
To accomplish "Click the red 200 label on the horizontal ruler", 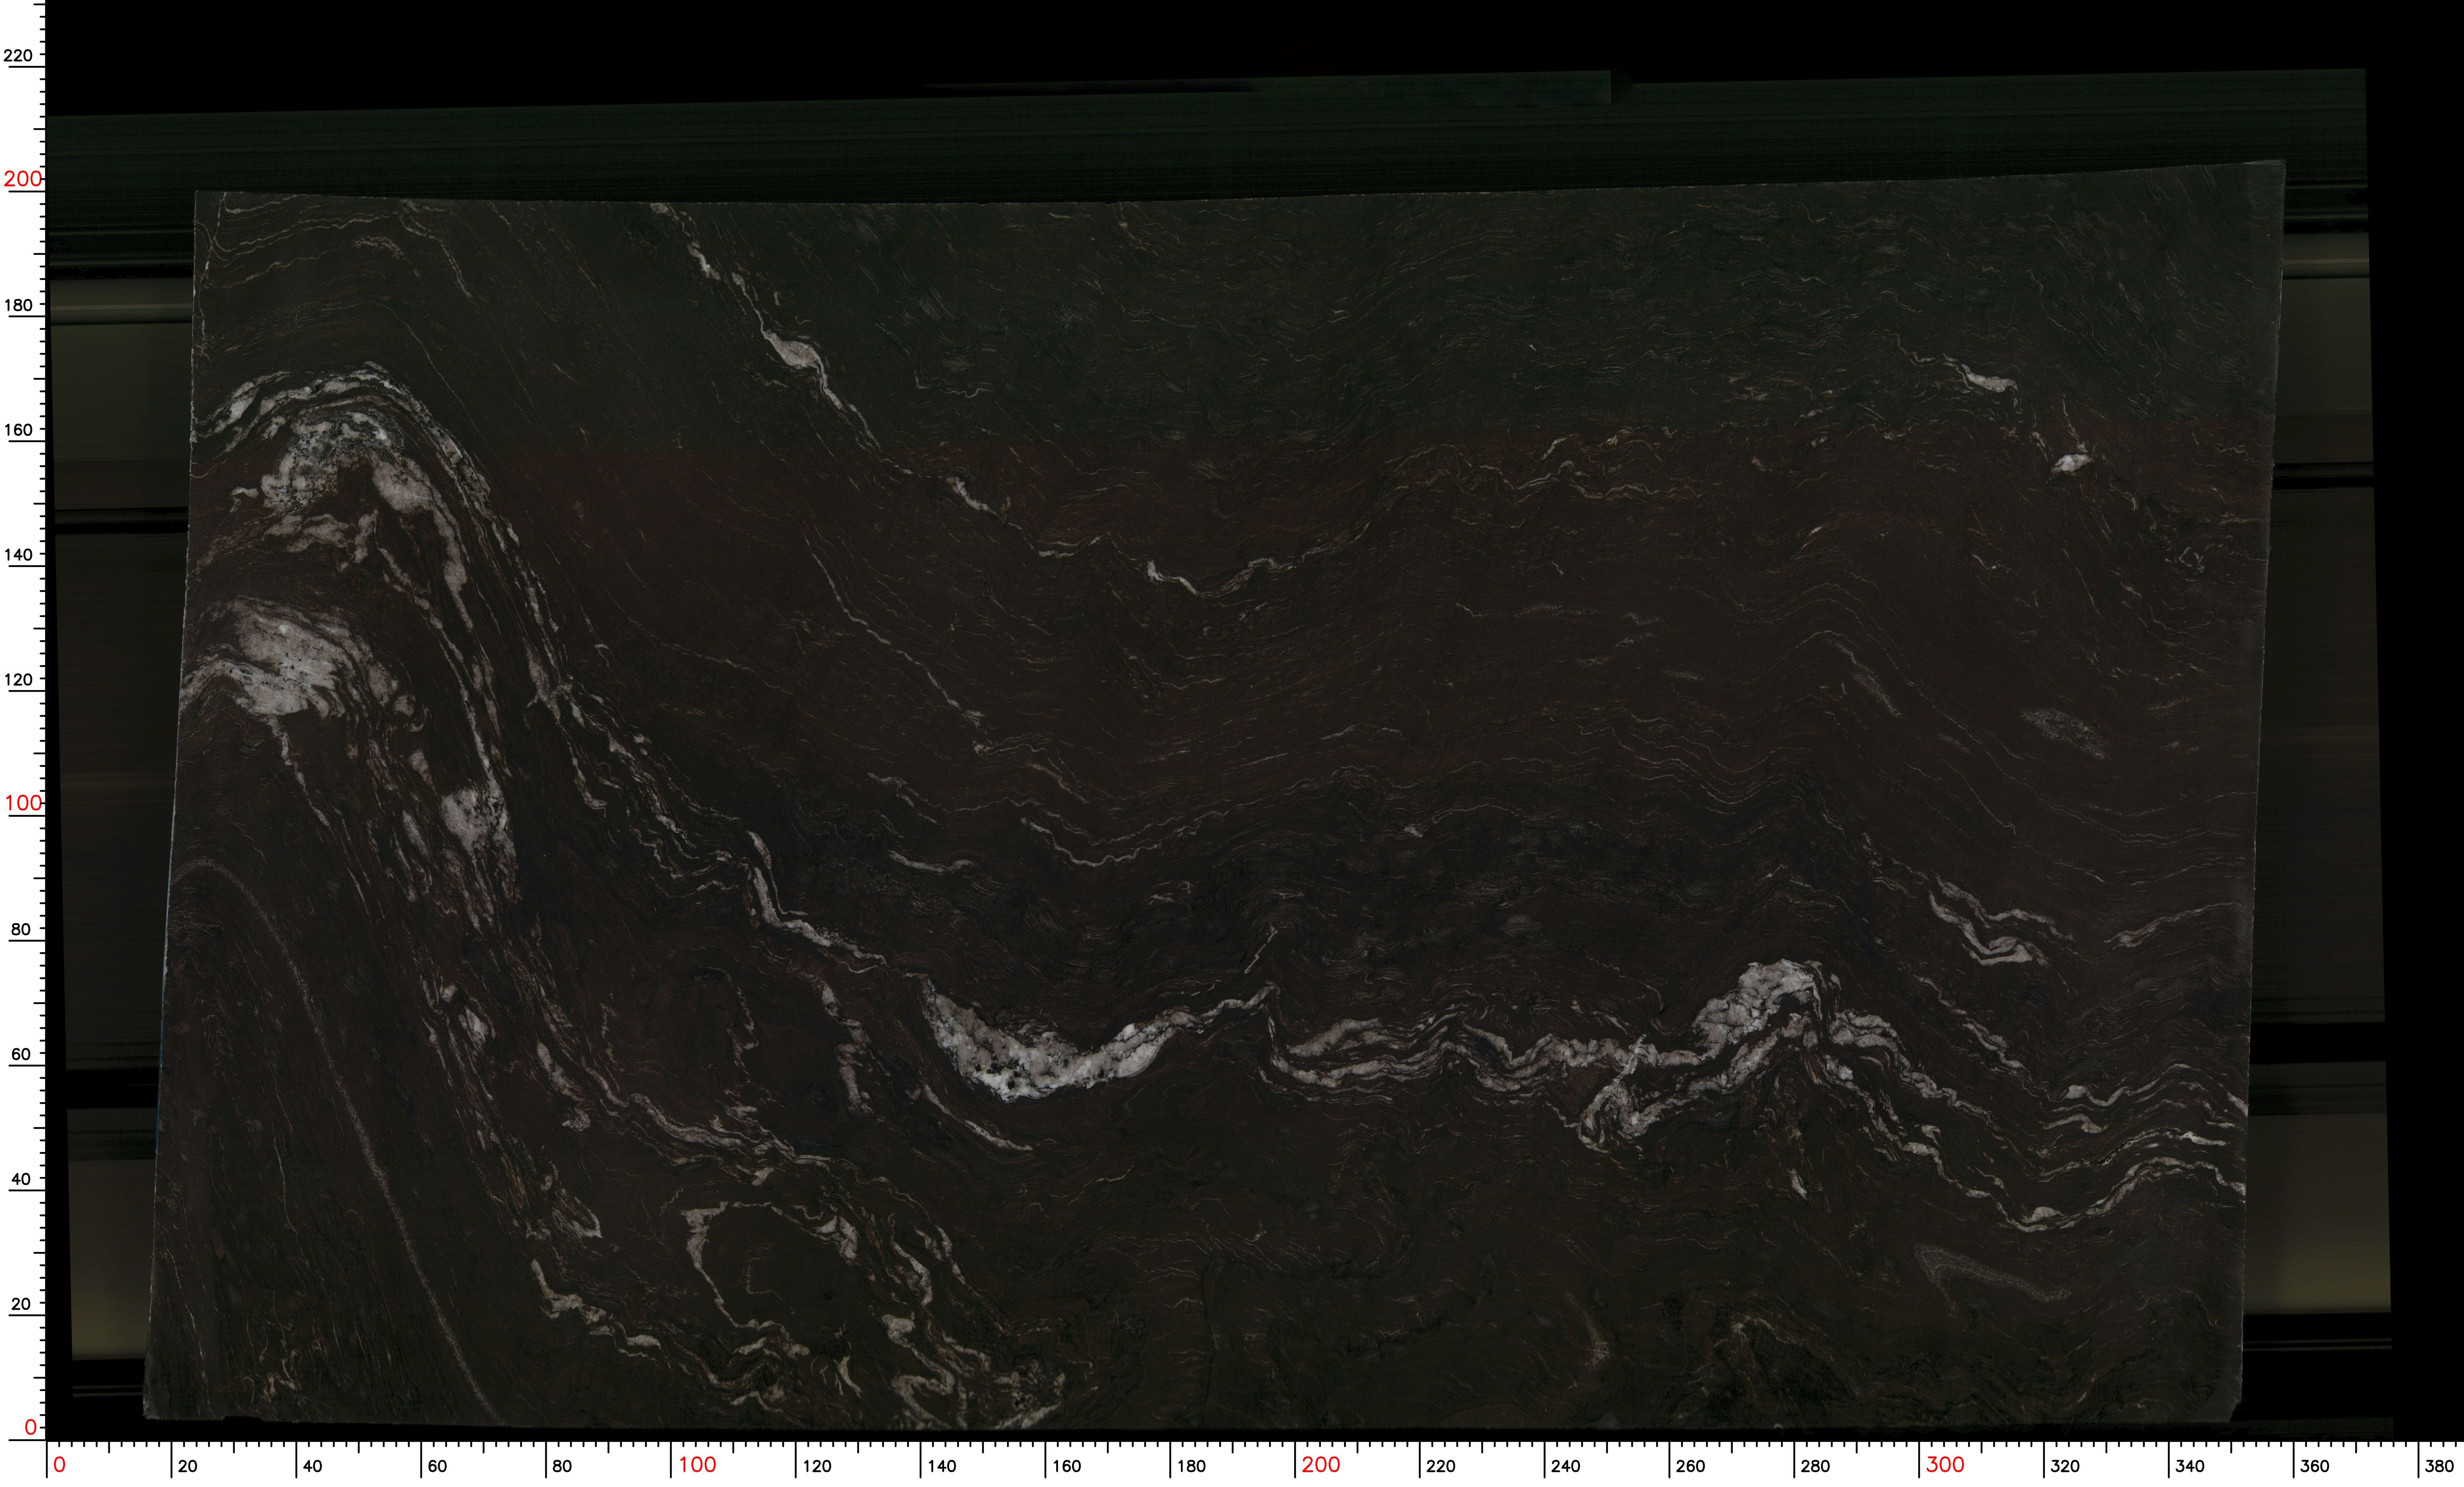I will point(1321,1465).
